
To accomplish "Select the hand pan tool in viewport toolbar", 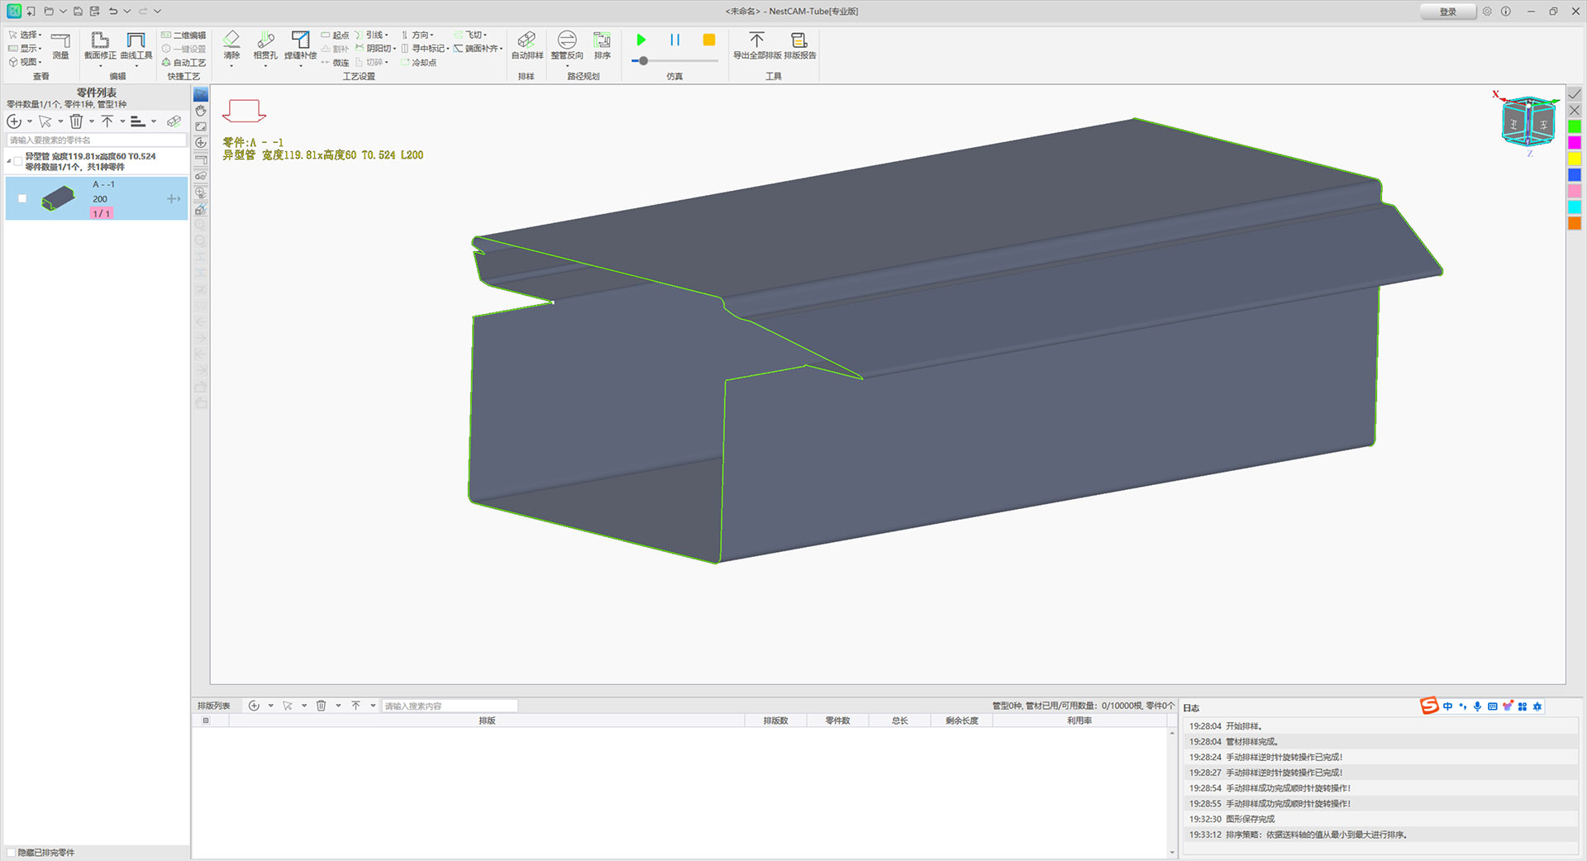I will pos(201,111).
